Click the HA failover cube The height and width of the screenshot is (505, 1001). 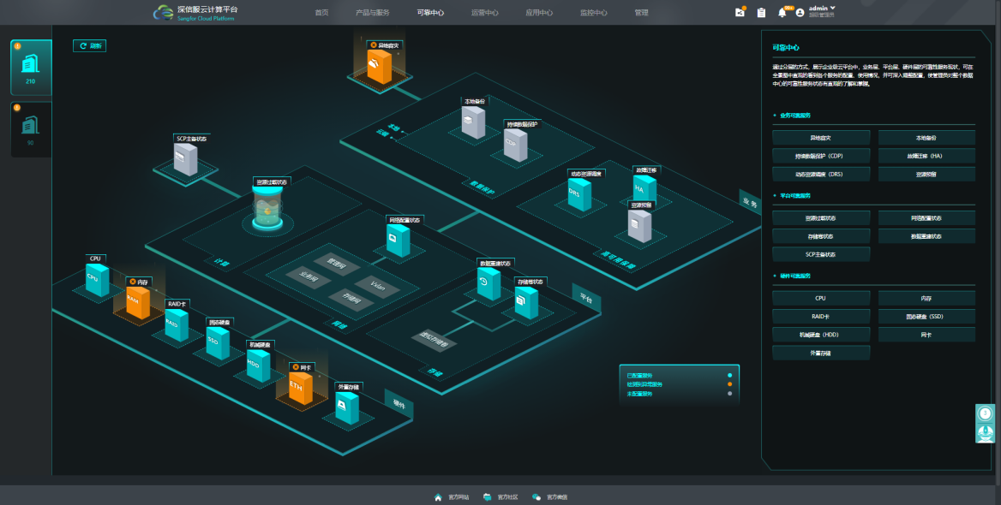click(644, 187)
